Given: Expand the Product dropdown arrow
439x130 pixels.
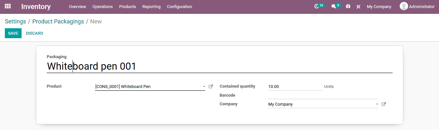Looking at the screenshot, I should click(204, 87).
